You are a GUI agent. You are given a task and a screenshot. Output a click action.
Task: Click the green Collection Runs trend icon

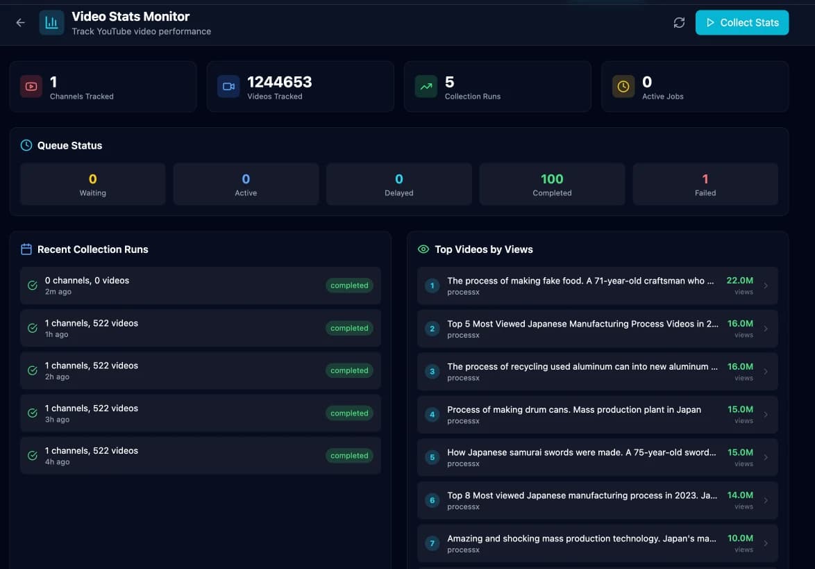[x=426, y=86]
